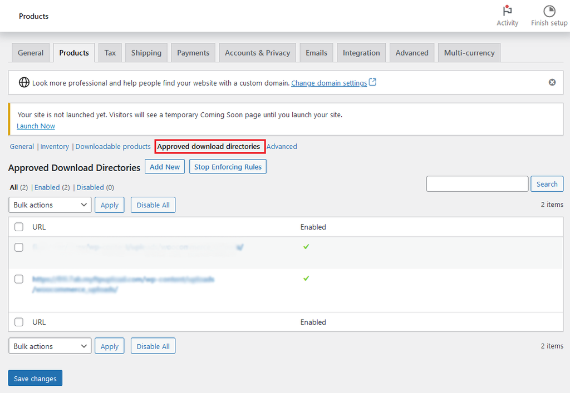This screenshot has height=393, width=570.
Task: Open the bottom Bulk actions dropdown
Action: [50, 346]
